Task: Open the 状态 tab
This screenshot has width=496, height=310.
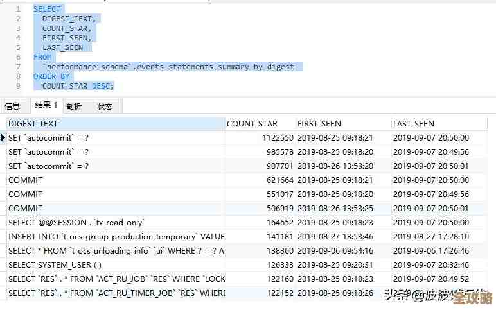Action: tap(105, 107)
